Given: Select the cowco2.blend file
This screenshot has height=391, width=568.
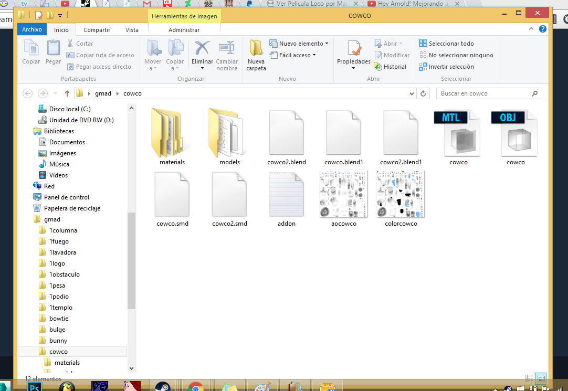Looking at the screenshot, I should [287, 138].
